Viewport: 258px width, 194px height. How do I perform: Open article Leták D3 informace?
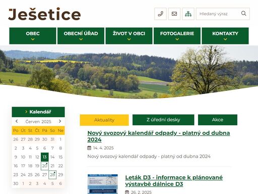click(174, 181)
